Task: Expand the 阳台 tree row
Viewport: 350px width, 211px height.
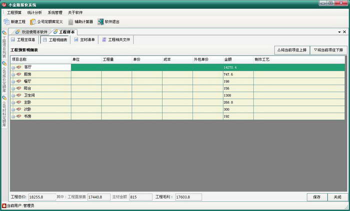Action: click(x=13, y=88)
